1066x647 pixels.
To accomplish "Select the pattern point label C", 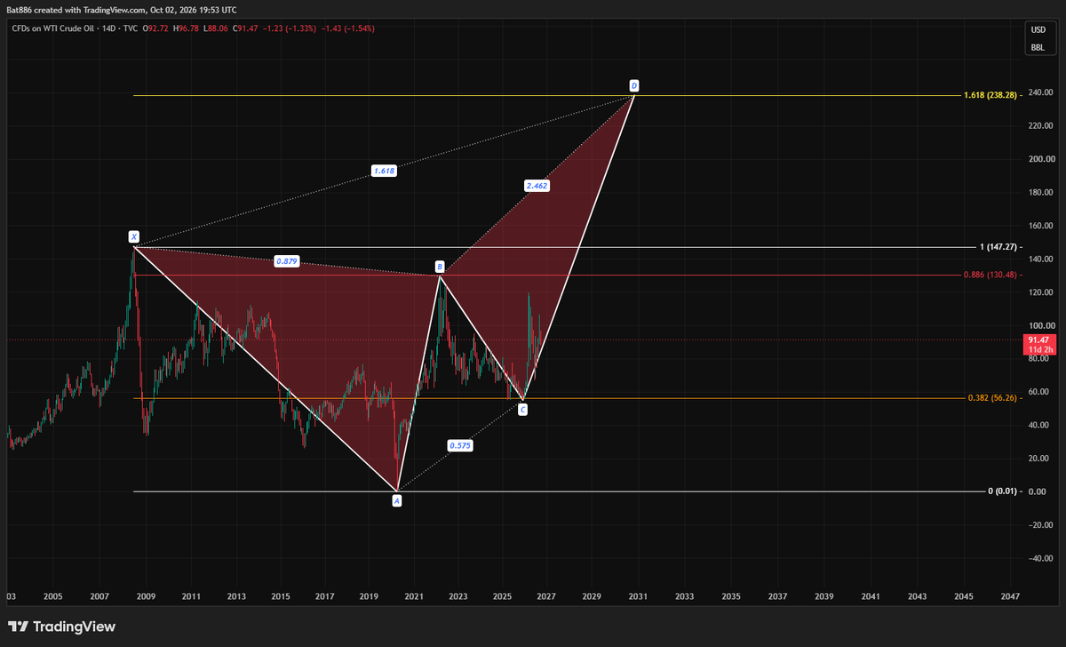I will coord(522,410).
